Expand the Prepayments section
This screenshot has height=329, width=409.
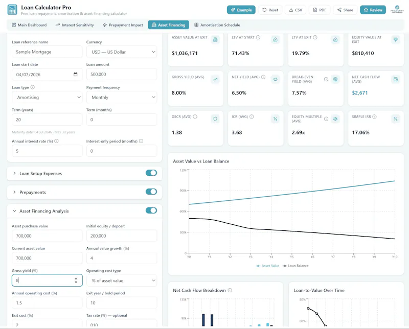[x=14, y=192]
